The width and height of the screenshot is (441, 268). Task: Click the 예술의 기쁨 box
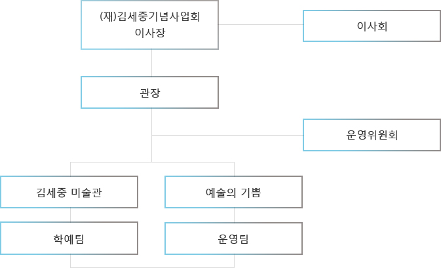pyautogui.click(x=233, y=192)
